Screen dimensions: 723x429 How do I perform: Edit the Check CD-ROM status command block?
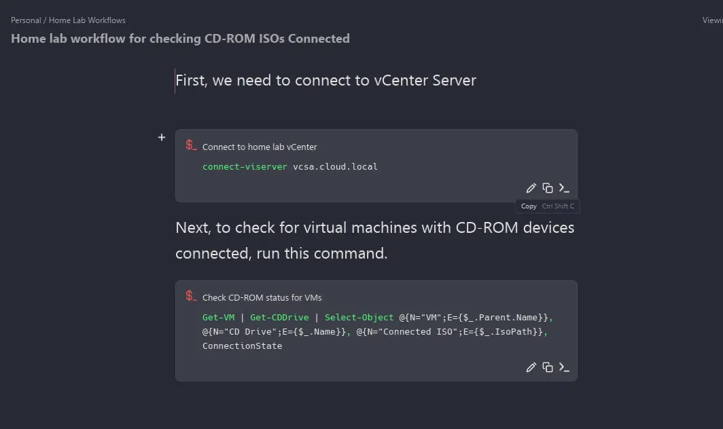click(x=531, y=367)
